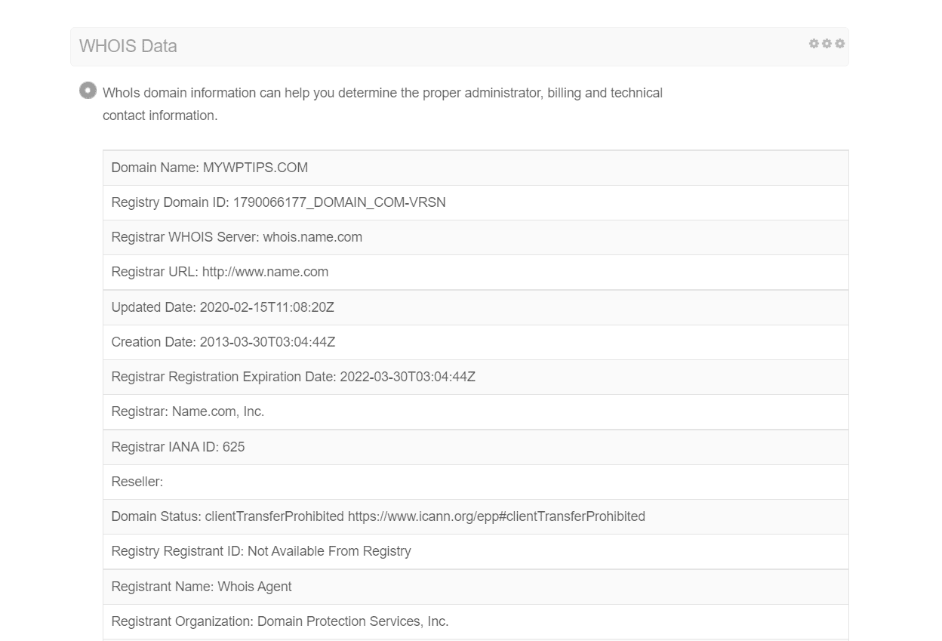Select the Registrant Organization Domain Protection Services row

[476, 621]
